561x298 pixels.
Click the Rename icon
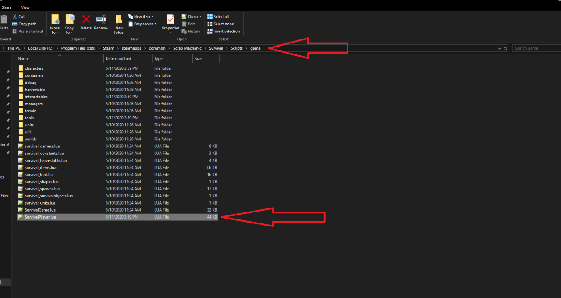click(x=101, y=20)
